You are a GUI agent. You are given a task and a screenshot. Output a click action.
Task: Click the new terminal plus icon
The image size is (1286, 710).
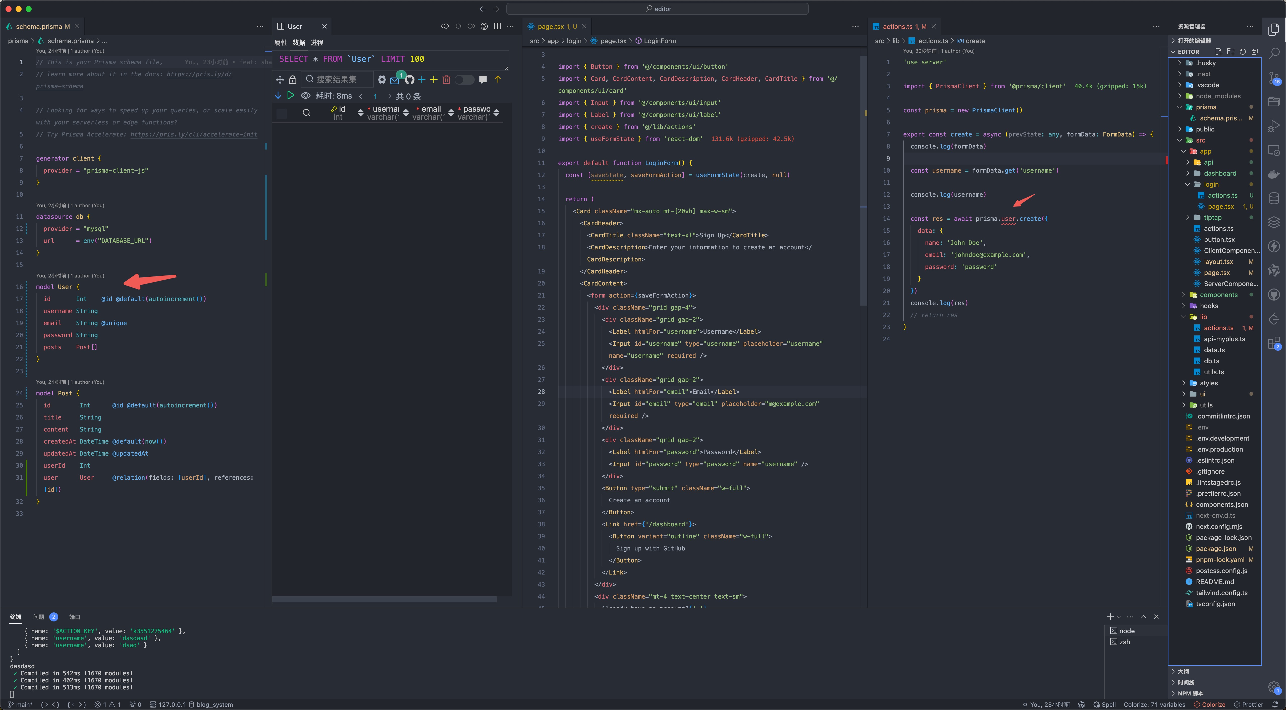[1110, 617]
